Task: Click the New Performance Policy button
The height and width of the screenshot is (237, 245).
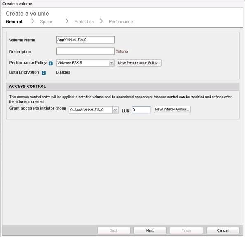Action: (x=139, y=63)
